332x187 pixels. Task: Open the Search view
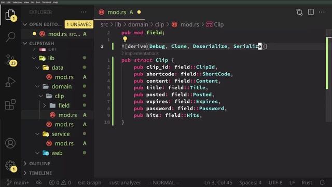[10, 37]
